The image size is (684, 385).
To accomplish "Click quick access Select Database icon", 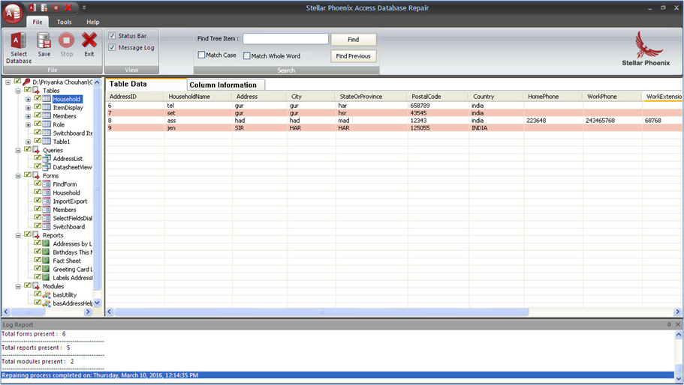I will point(33,7).
